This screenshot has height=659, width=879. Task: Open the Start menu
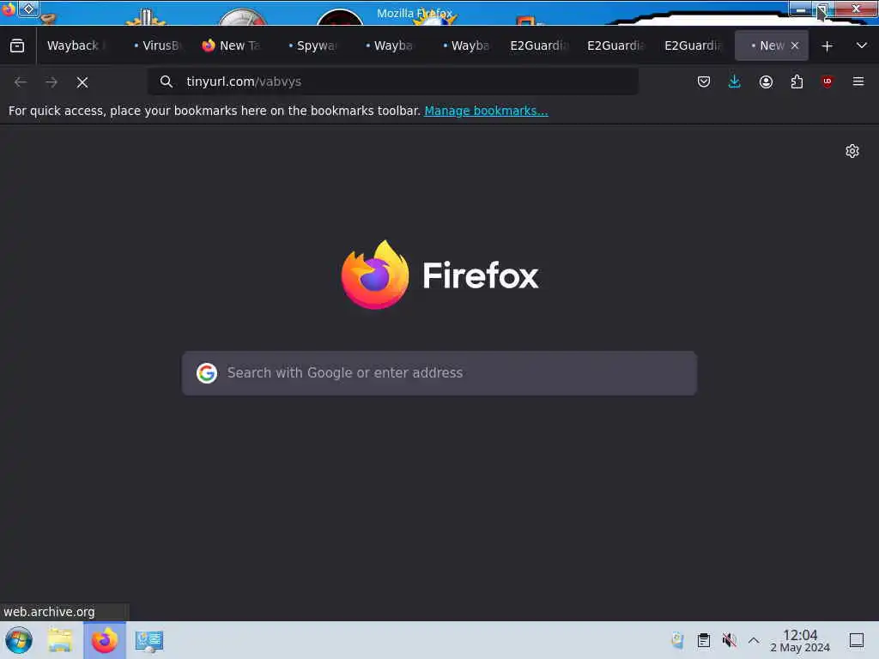click(19, 640)
